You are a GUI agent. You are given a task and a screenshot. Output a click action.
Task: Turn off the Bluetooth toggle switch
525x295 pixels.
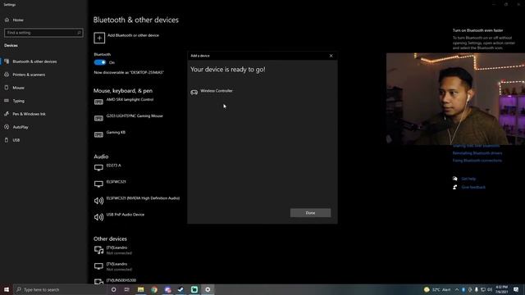(100, 62)
